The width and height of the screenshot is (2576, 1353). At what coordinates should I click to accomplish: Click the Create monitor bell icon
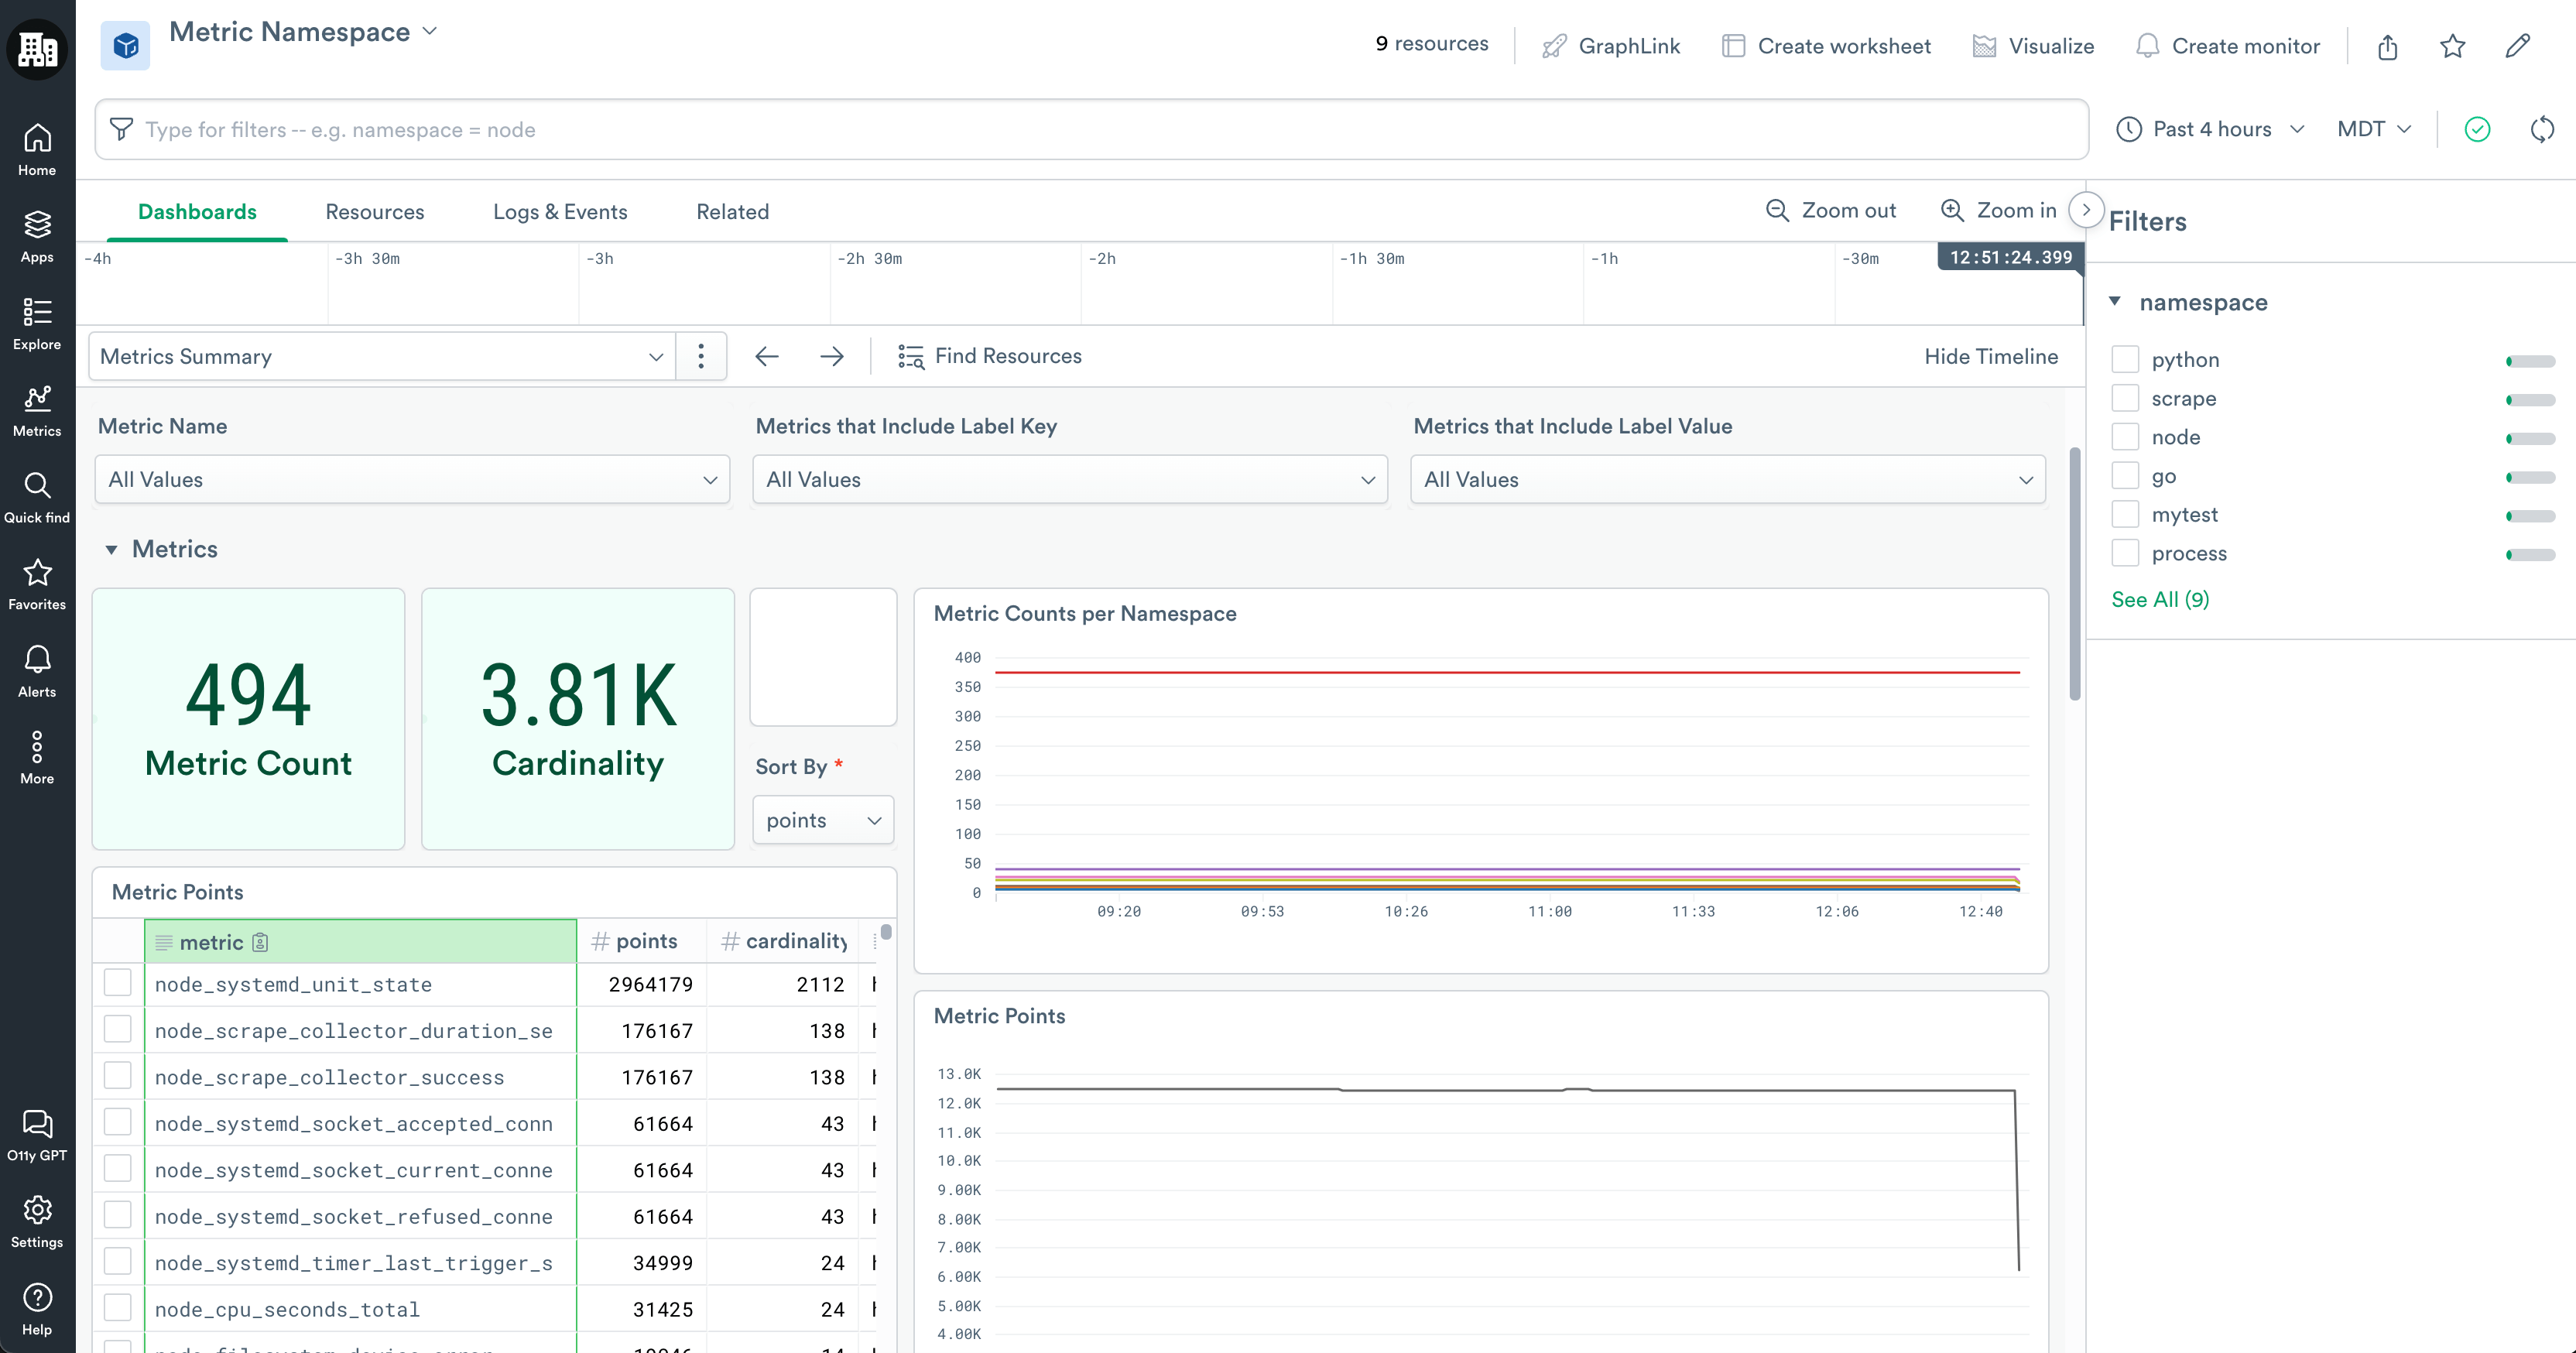(x=2149, y=45)
